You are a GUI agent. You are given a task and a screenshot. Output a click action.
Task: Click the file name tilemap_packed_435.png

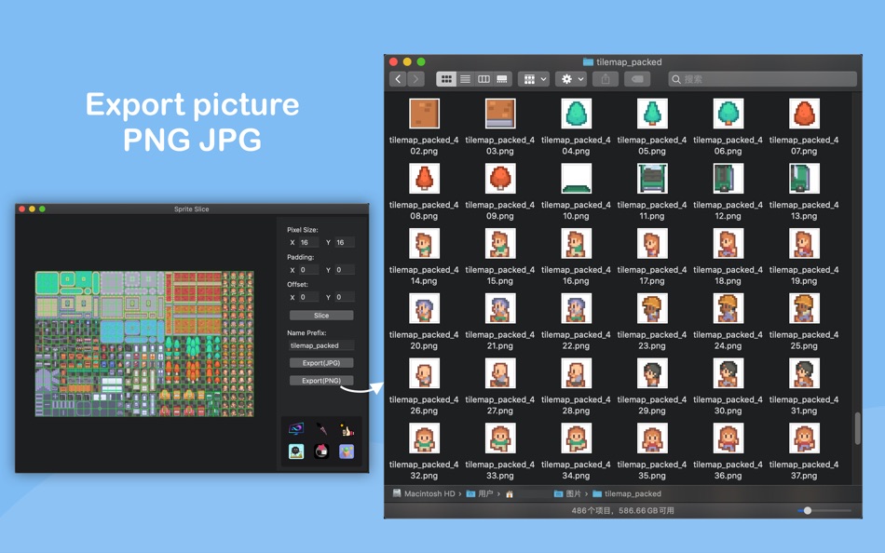pyautogui.click(x=652, y=469)
